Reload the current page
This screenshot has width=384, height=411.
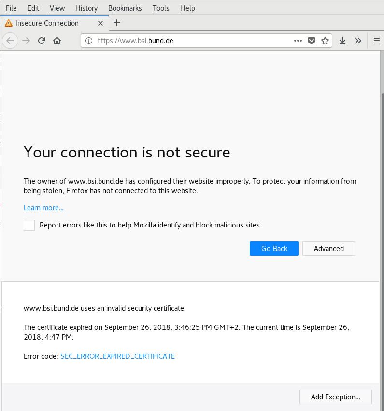pos(42,41)
